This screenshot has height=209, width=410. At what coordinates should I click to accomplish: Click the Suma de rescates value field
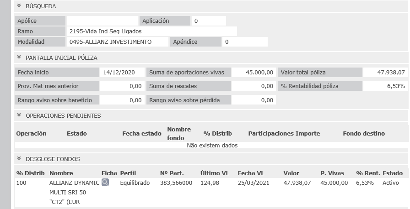[254, 86]
